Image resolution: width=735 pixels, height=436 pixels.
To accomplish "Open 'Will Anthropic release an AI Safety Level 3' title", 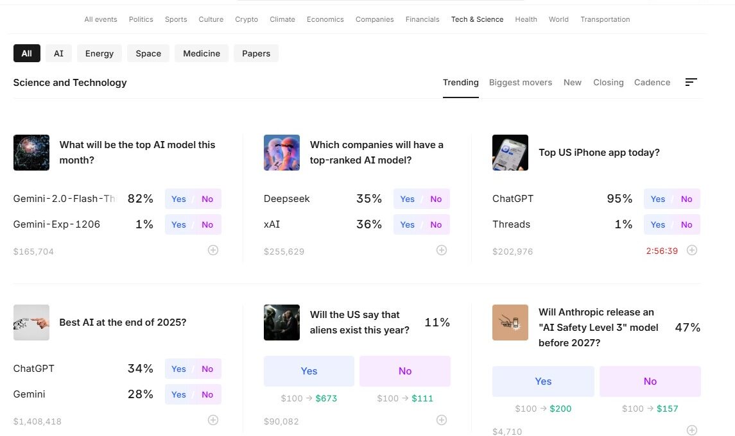I will click(x=598, y=328).
